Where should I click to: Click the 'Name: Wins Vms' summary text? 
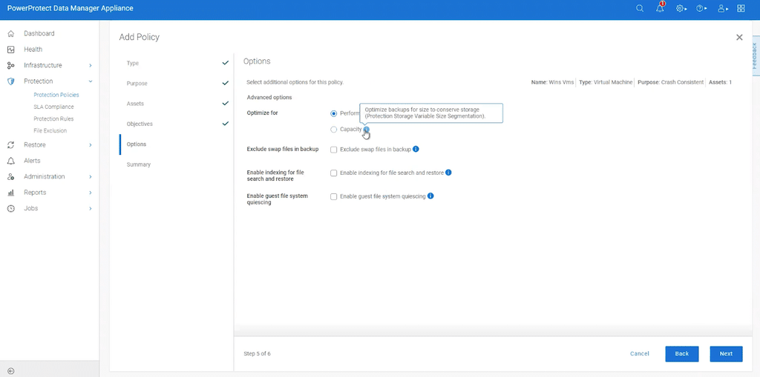click(552, 82)
